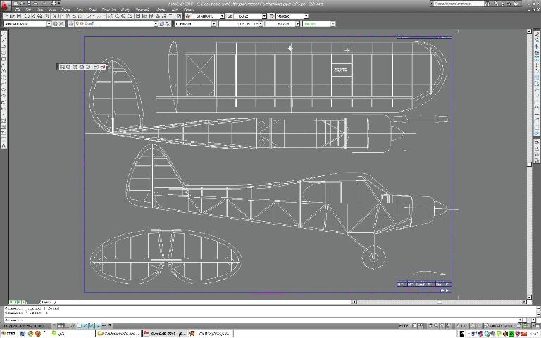Image resolution: width=541 pixels, height=338 pixels.
Task: Toggle the Clean Screen status bar icon
Action: click(537, 325)
